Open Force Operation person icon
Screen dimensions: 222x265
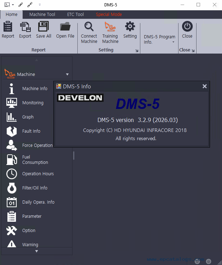click(x=11, y=145)
